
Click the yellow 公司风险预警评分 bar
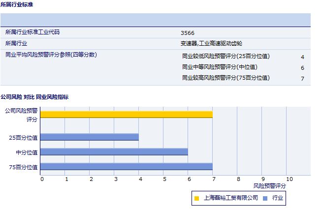tap(127, 115)
